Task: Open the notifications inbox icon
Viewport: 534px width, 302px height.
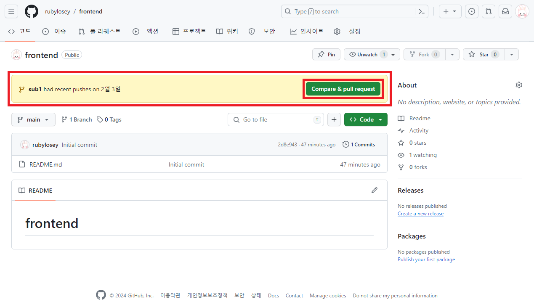Action: pos(505,11)
